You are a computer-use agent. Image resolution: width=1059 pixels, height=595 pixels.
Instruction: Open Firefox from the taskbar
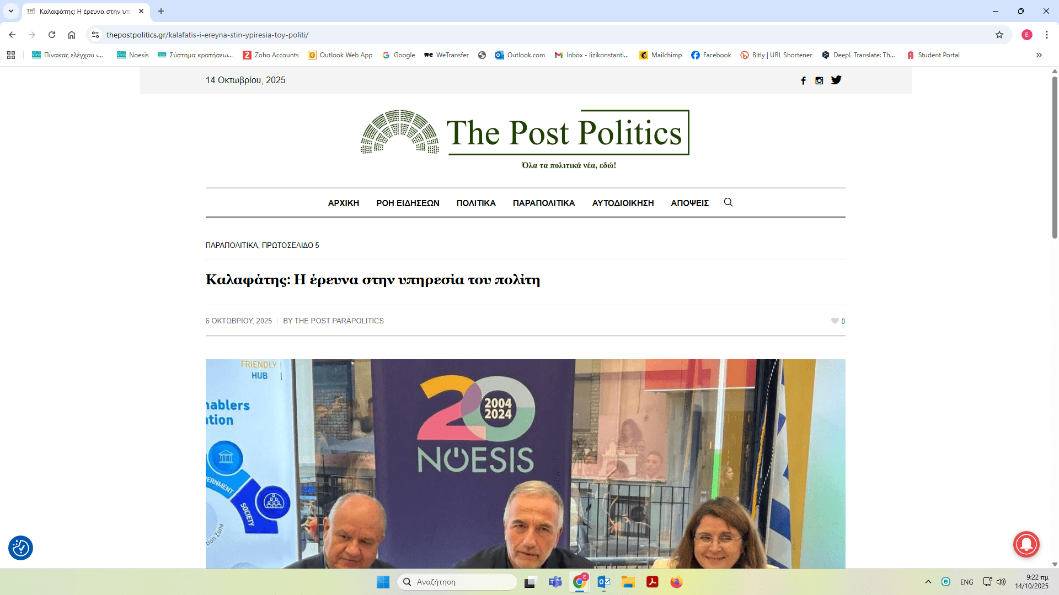[676, 582]
